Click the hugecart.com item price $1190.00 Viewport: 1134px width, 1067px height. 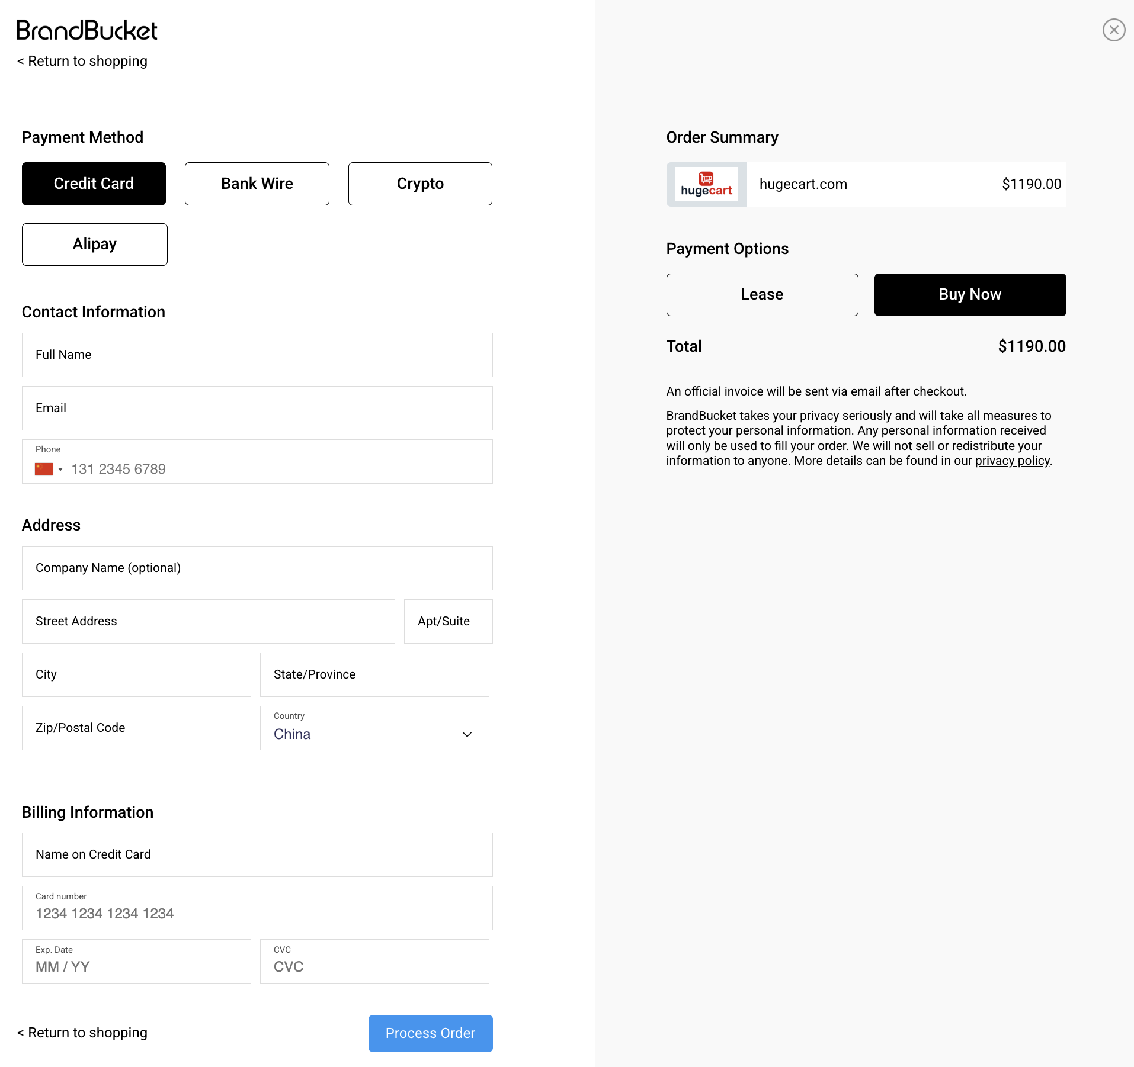[x=1032, y=184]
